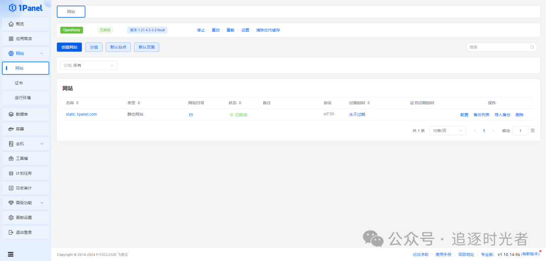Open the website directory folder icon
Viewport: 546px width, 261px height.
tap(191, 115)
